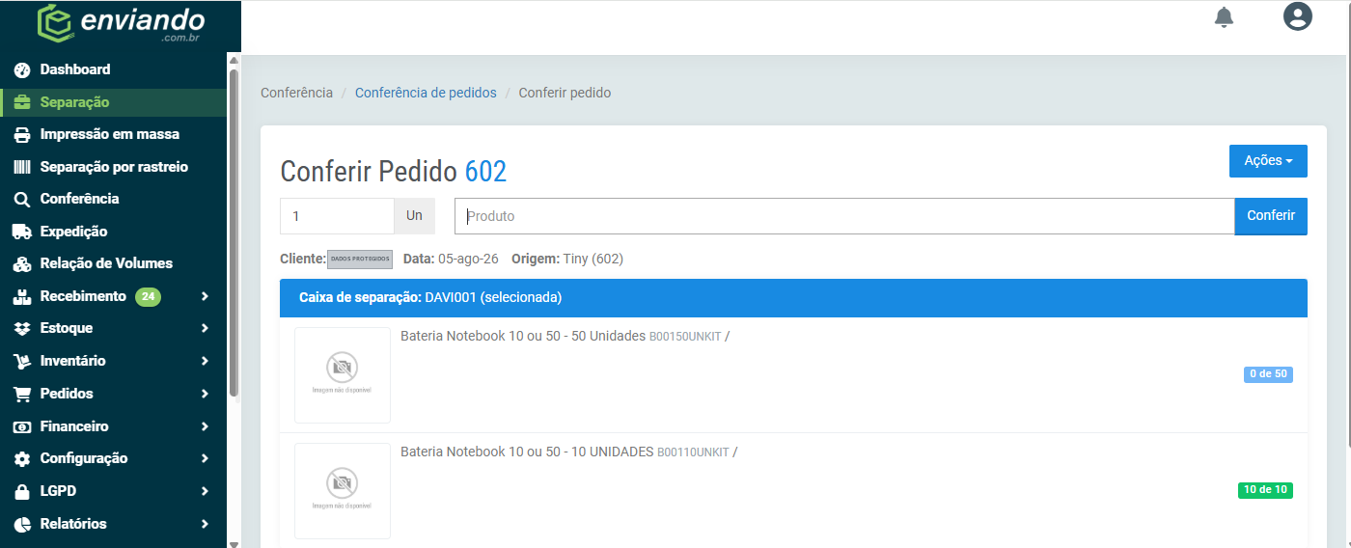The image size is (1351, 548).
Task: Click the Relação de Volumes boxes icon
Action: (22, 263)
